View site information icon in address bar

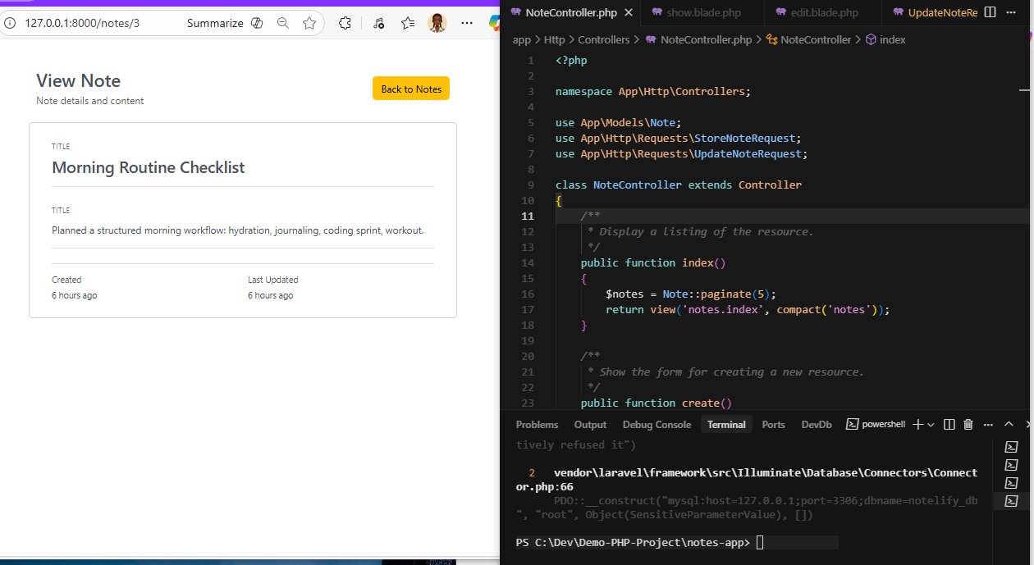(x=10, y=23)
